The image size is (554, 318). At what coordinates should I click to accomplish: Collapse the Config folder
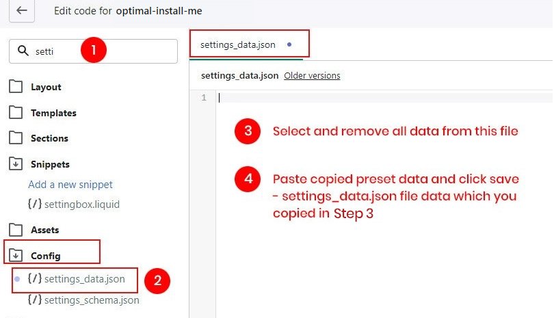[16, 256]
